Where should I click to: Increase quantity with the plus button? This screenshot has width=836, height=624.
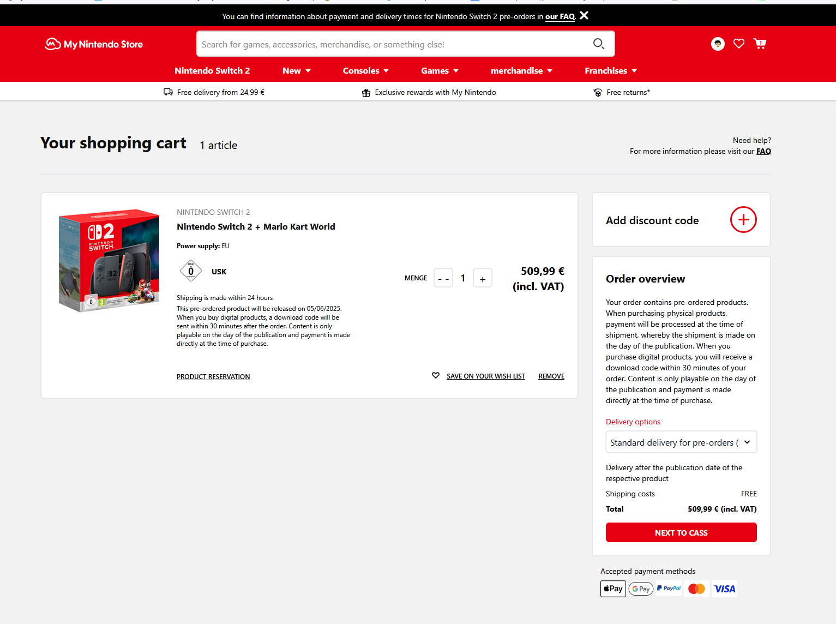(483, 278)
